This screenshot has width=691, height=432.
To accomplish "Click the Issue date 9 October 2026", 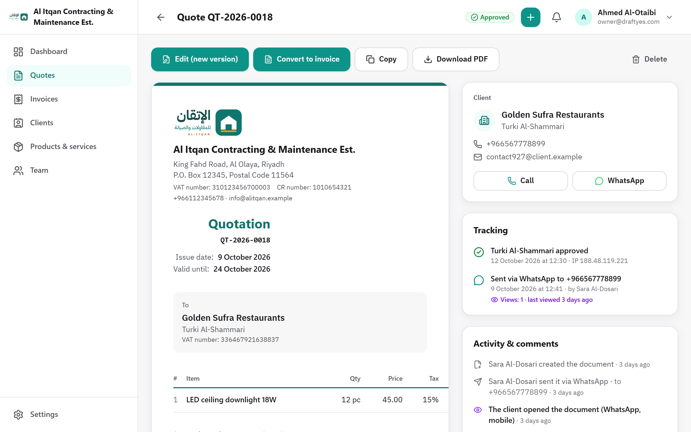I will pyautogui.click(x=244, y=257).
